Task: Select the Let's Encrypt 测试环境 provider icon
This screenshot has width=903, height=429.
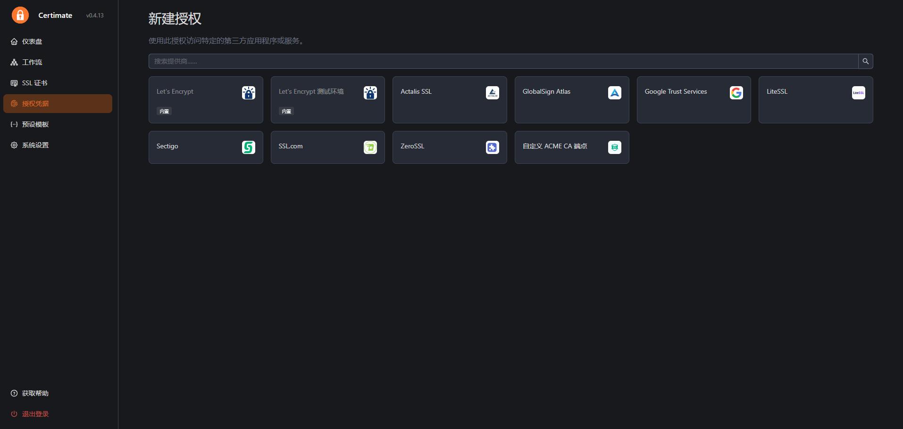Action: tap(370, 93)
